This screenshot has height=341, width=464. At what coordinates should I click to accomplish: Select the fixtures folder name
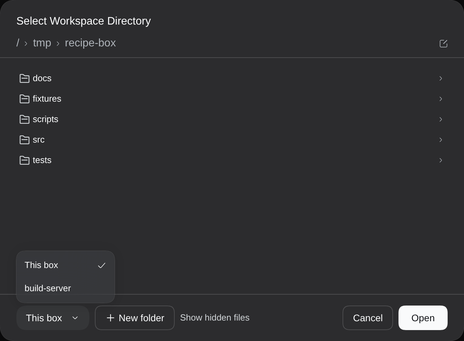(47, 99)
